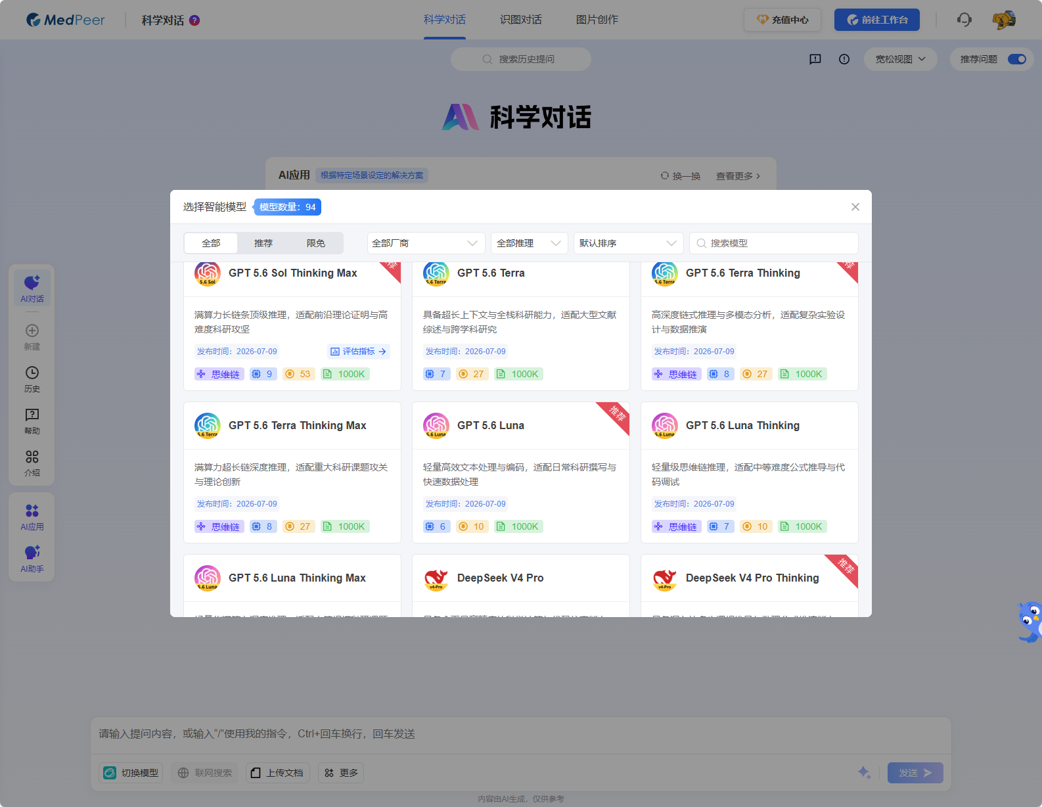Select the GPT 5.6 Terra Thinking Max name
Viewport: 1042px width, 807px height.
click(x=297, y=426)
